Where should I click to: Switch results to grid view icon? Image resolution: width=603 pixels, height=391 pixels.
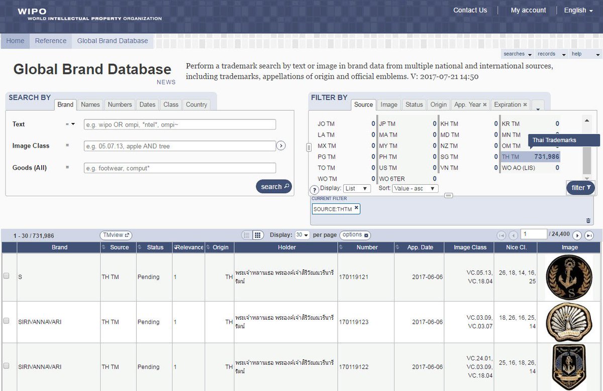(x=257, y=235)
